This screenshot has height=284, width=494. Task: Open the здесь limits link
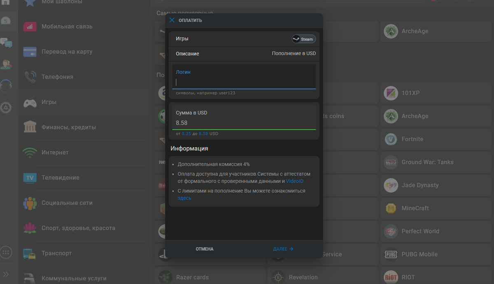tap(184, 198)
